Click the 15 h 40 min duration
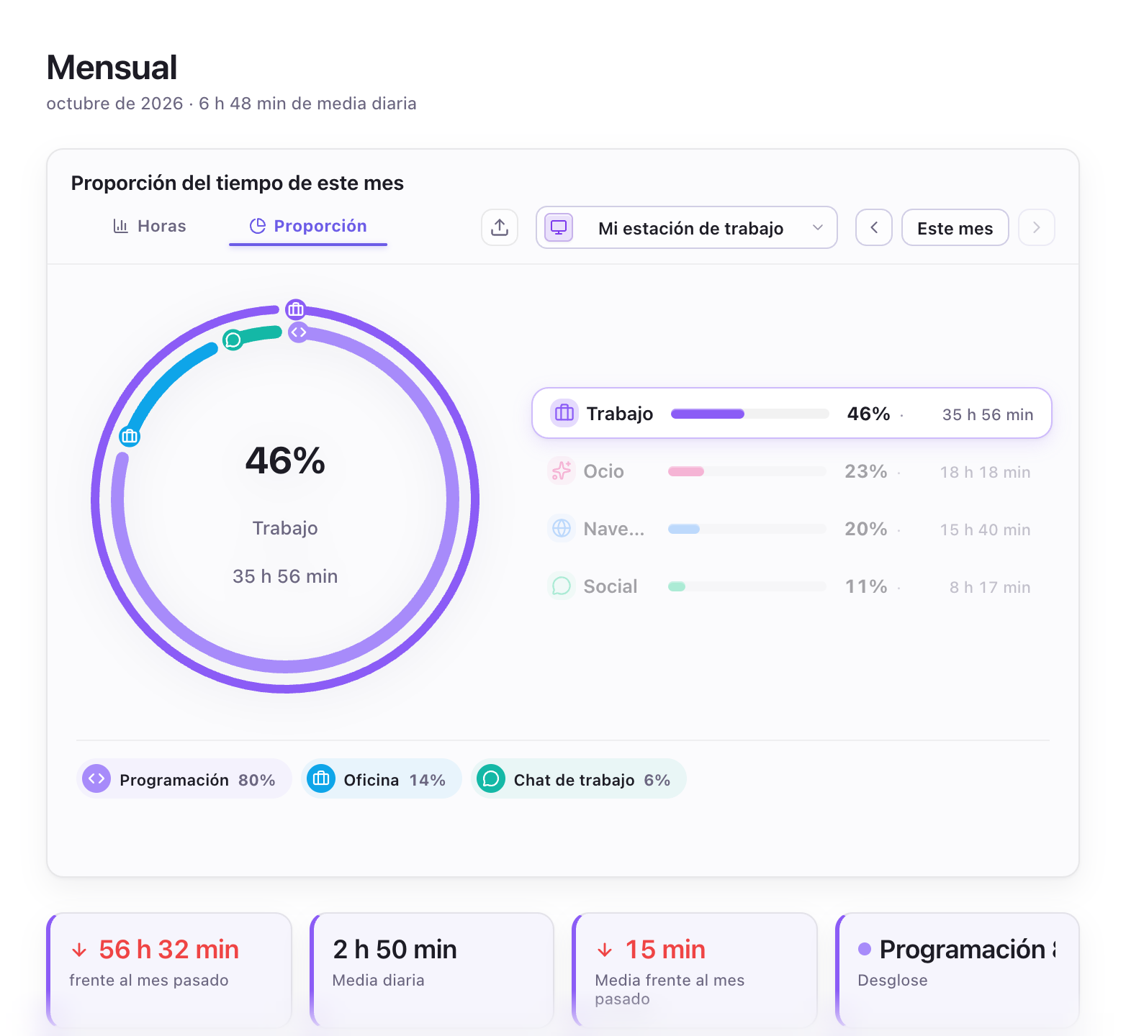Viewport: 1126px width, 1036px height. (985, 530)
